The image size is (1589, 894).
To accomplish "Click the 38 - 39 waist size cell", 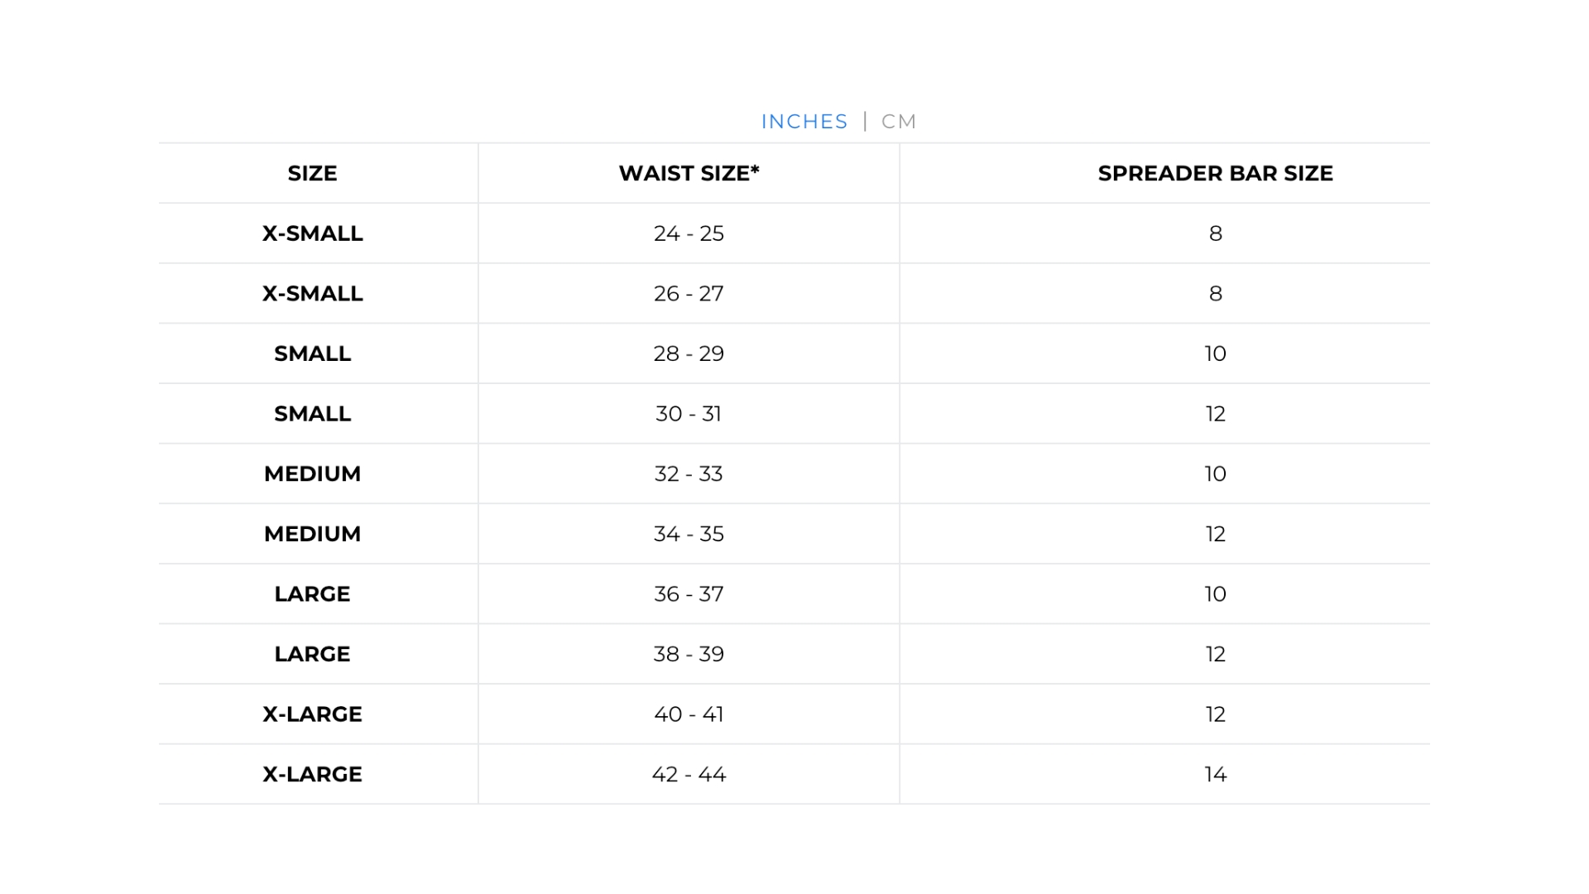I will click(x=689, y=654).
